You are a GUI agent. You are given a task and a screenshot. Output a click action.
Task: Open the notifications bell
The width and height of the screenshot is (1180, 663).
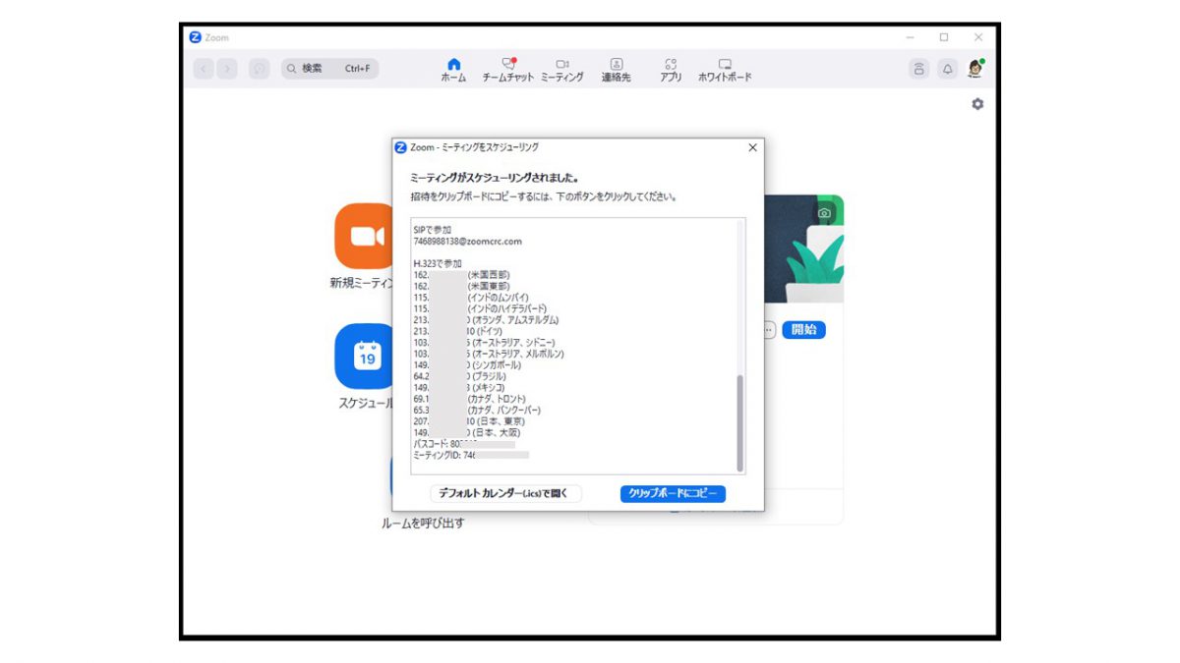coord(947,69)
